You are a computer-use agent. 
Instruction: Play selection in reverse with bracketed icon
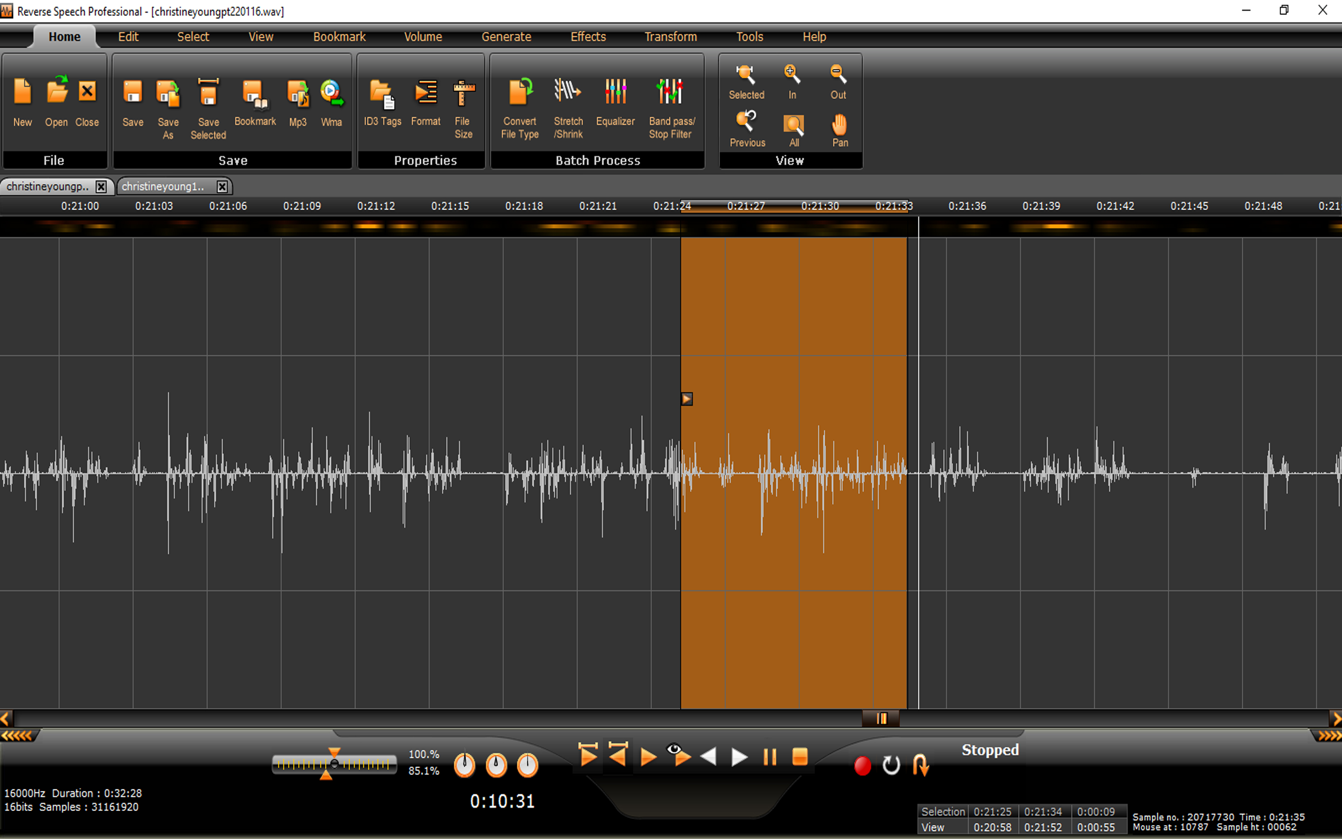pos(618,755)
